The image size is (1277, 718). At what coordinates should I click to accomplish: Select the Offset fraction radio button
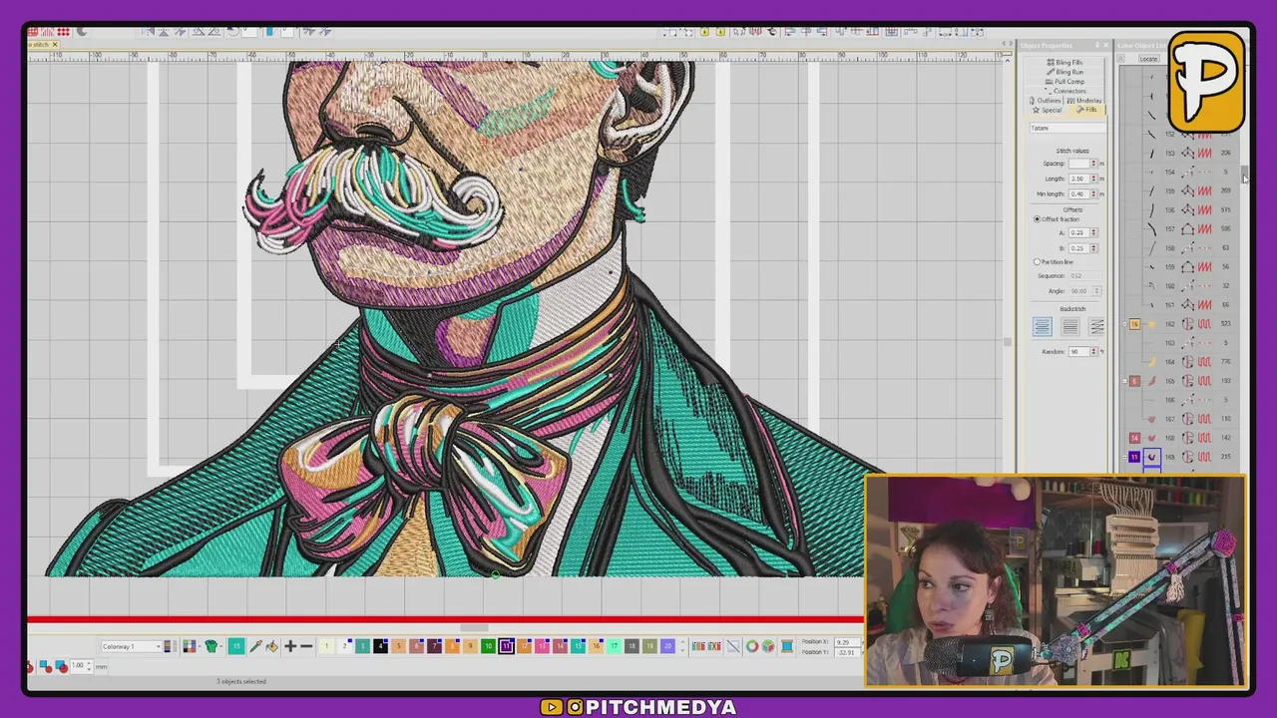pyautogui.click(x=1038, y=219)
